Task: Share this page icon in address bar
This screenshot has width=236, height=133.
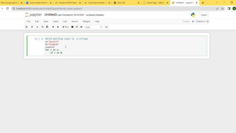Action: click(x=217, y=8)
